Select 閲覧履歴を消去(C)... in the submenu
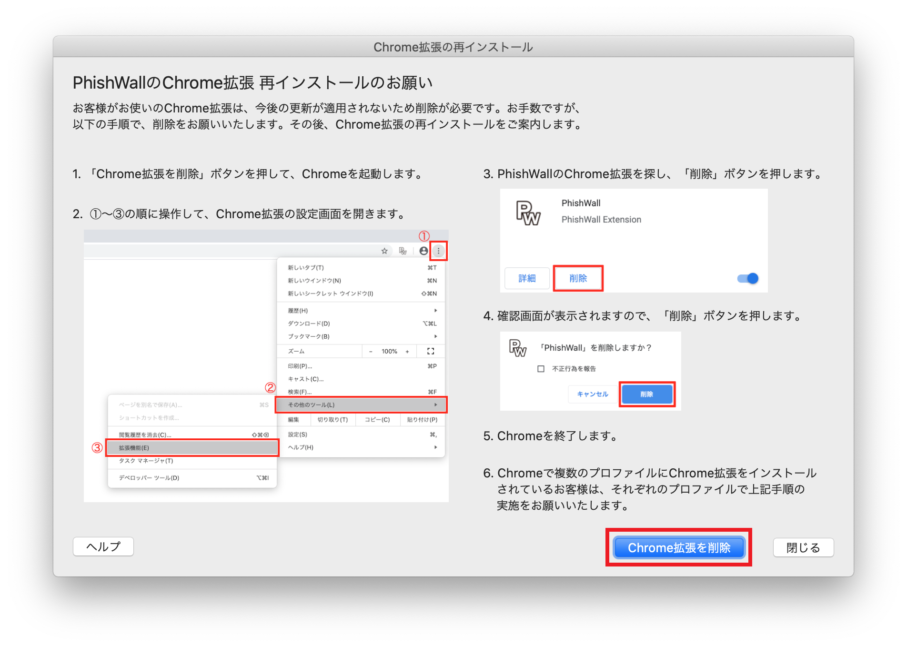This screenshot has width=907, height=647. [x=192, y=435]
